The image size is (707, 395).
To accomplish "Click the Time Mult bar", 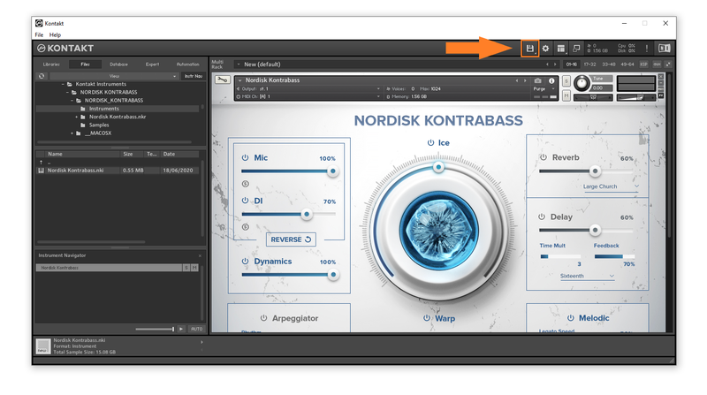I will pyautogui.click(x=560, y=256).
